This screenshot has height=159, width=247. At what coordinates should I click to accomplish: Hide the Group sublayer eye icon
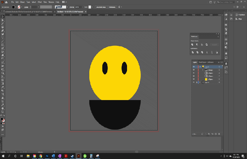click(x=194, y=70)
